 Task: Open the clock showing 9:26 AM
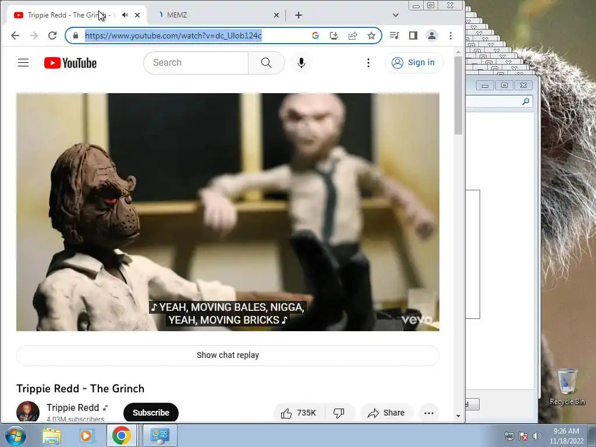point(566,436)
